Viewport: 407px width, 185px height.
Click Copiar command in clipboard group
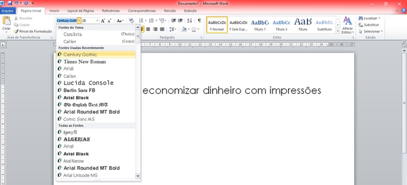22,25
